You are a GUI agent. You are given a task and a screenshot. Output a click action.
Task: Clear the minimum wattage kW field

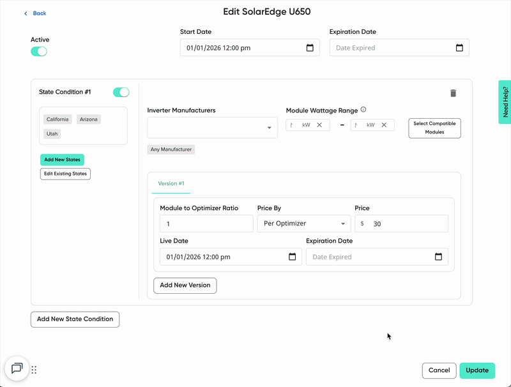point(319,125)
